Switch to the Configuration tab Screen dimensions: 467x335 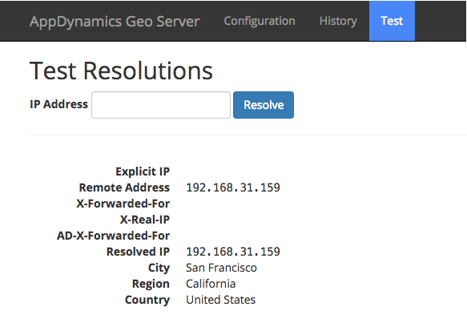tap(260, 21)
